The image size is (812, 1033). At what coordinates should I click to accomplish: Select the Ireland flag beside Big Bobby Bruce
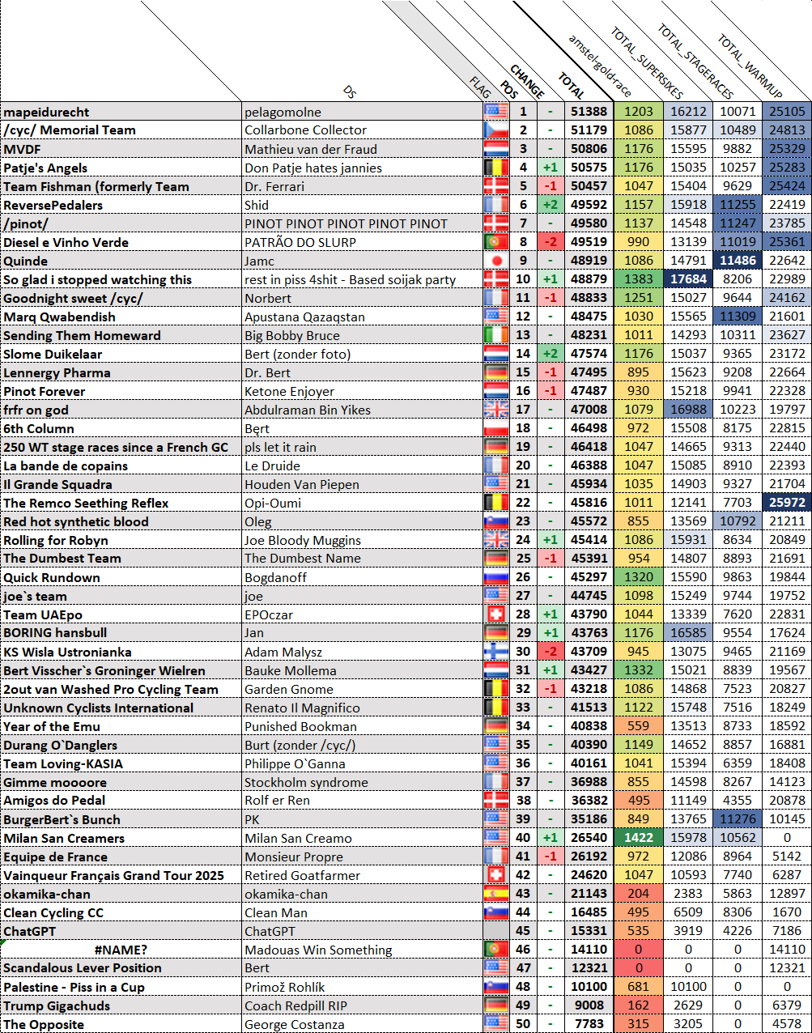coord(495,336)
